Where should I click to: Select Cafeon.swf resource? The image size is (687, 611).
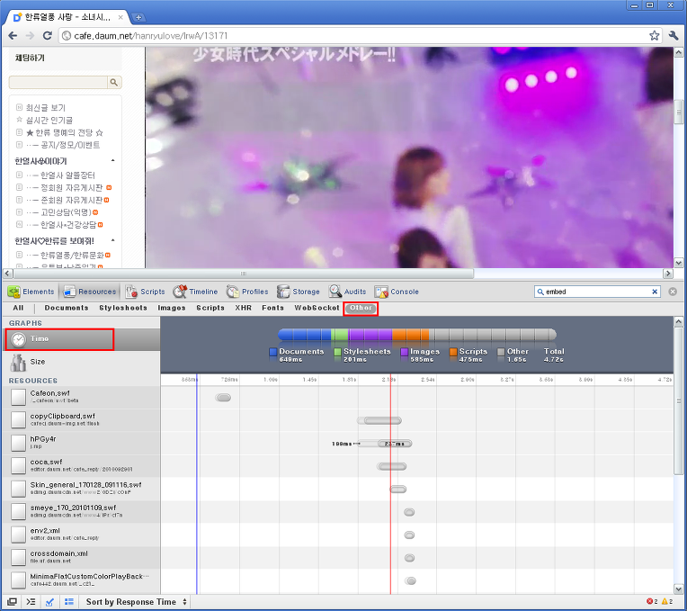pos(82,398)
